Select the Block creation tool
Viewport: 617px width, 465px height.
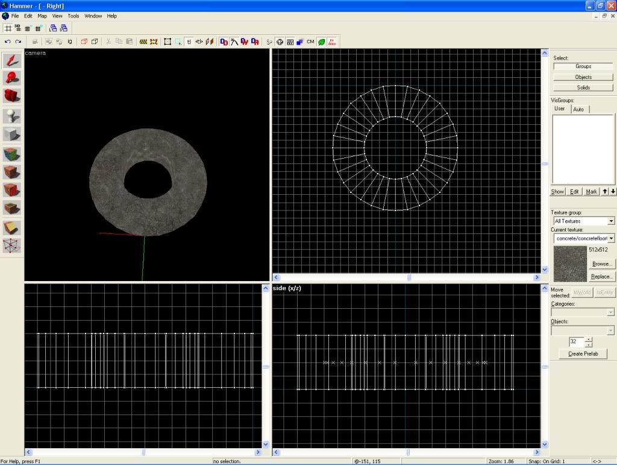[x=12, y=134]
